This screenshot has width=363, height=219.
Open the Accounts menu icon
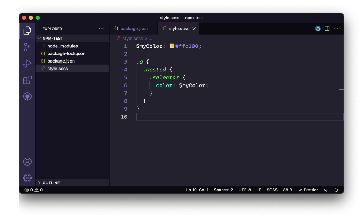click(x=27, y=161)
